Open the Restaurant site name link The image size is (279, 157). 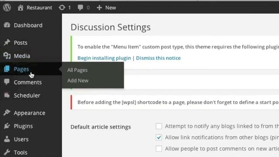pyautogui.click(x=39, y=8)
